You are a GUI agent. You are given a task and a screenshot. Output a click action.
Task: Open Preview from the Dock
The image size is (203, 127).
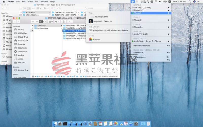90,123
